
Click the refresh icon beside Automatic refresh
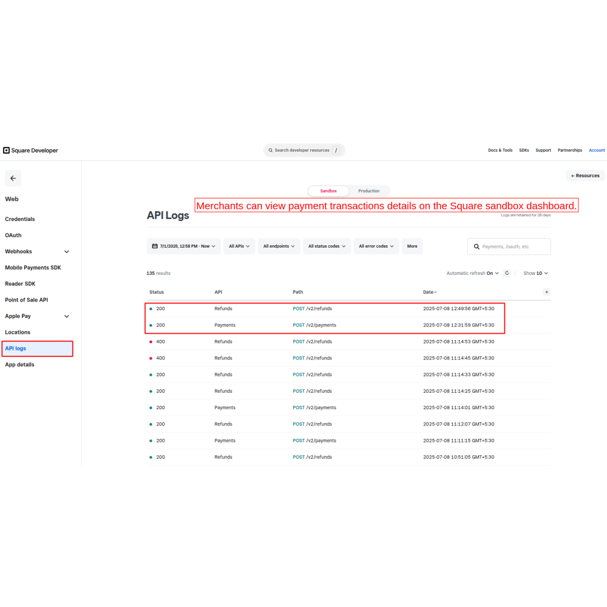[507, 273]
